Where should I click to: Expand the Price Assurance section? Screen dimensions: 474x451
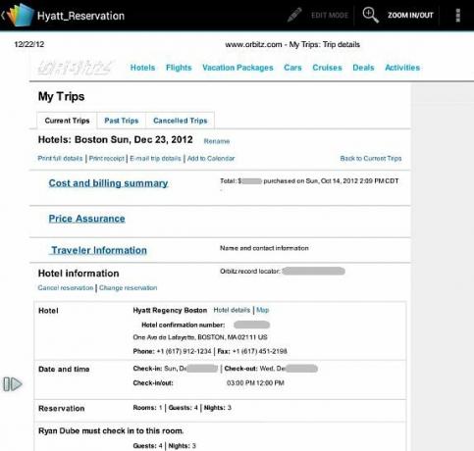click(x=86, y=219)
